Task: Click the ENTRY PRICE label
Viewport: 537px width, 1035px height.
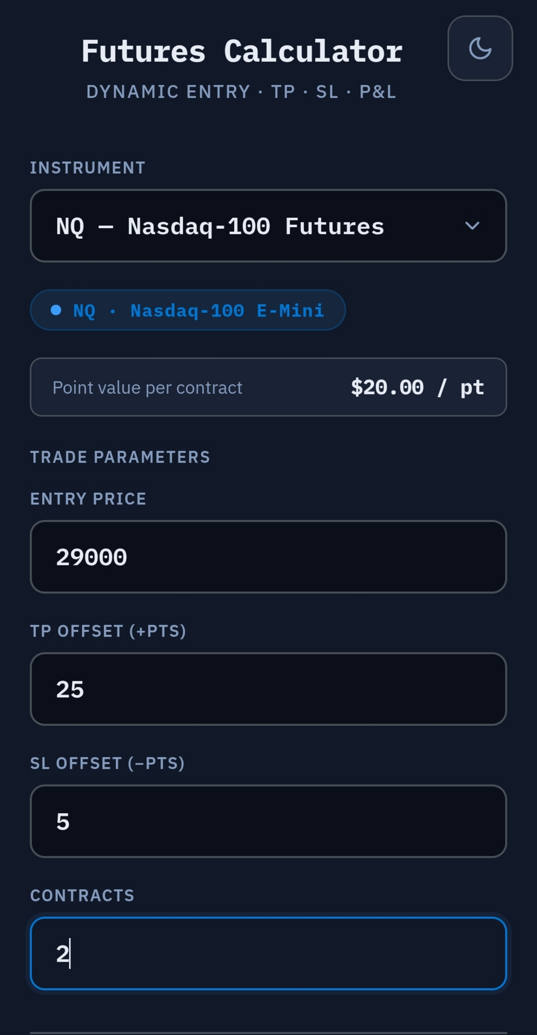Action: pos(88,499)
